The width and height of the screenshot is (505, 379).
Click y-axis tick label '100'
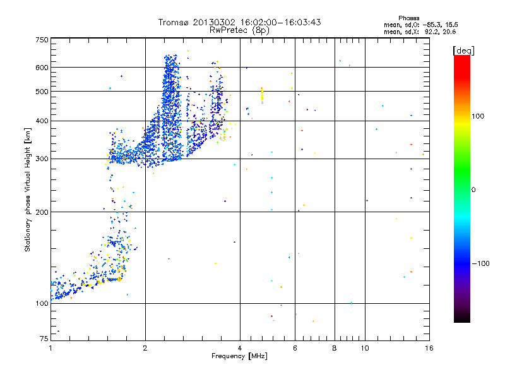42,303
